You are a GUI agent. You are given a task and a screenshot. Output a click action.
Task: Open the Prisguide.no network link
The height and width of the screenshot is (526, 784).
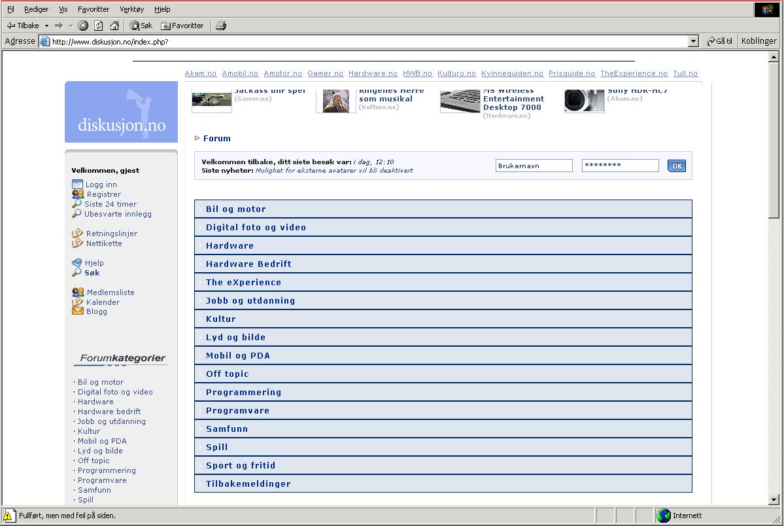coord(571,73)
